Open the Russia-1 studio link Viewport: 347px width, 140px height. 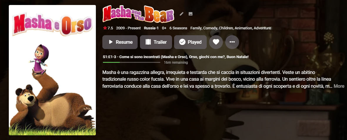click(151, 28)
